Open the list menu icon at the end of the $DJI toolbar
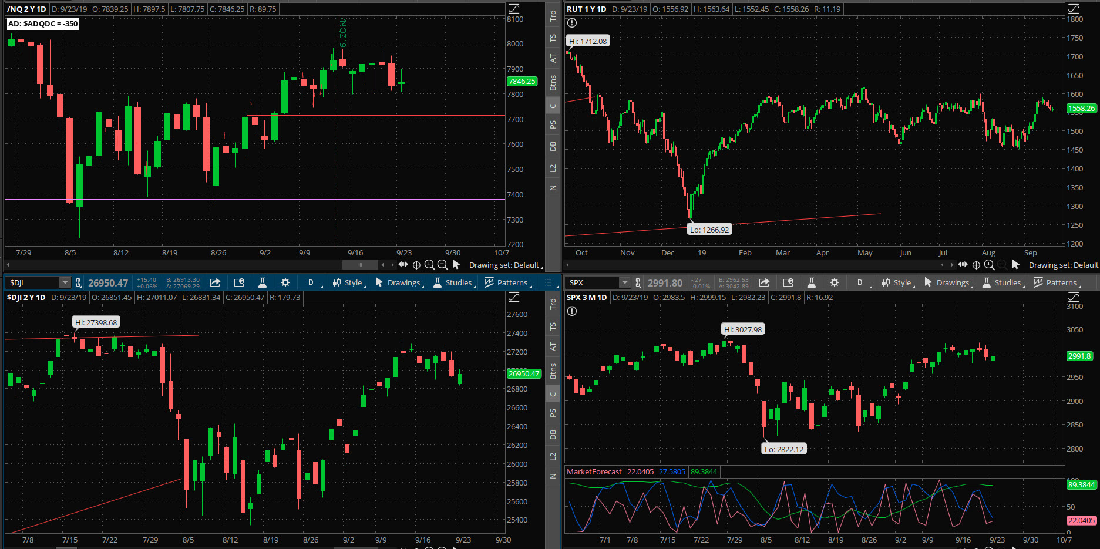 coord(548,282)
